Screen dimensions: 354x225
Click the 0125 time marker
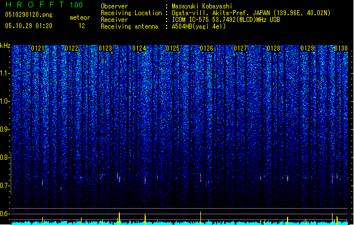point(173,48)
